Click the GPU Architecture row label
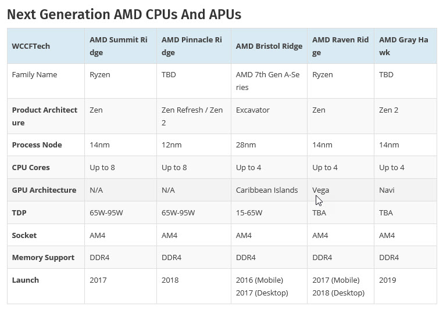The width and height of the screenshot is (443, 310). point(44,190)
